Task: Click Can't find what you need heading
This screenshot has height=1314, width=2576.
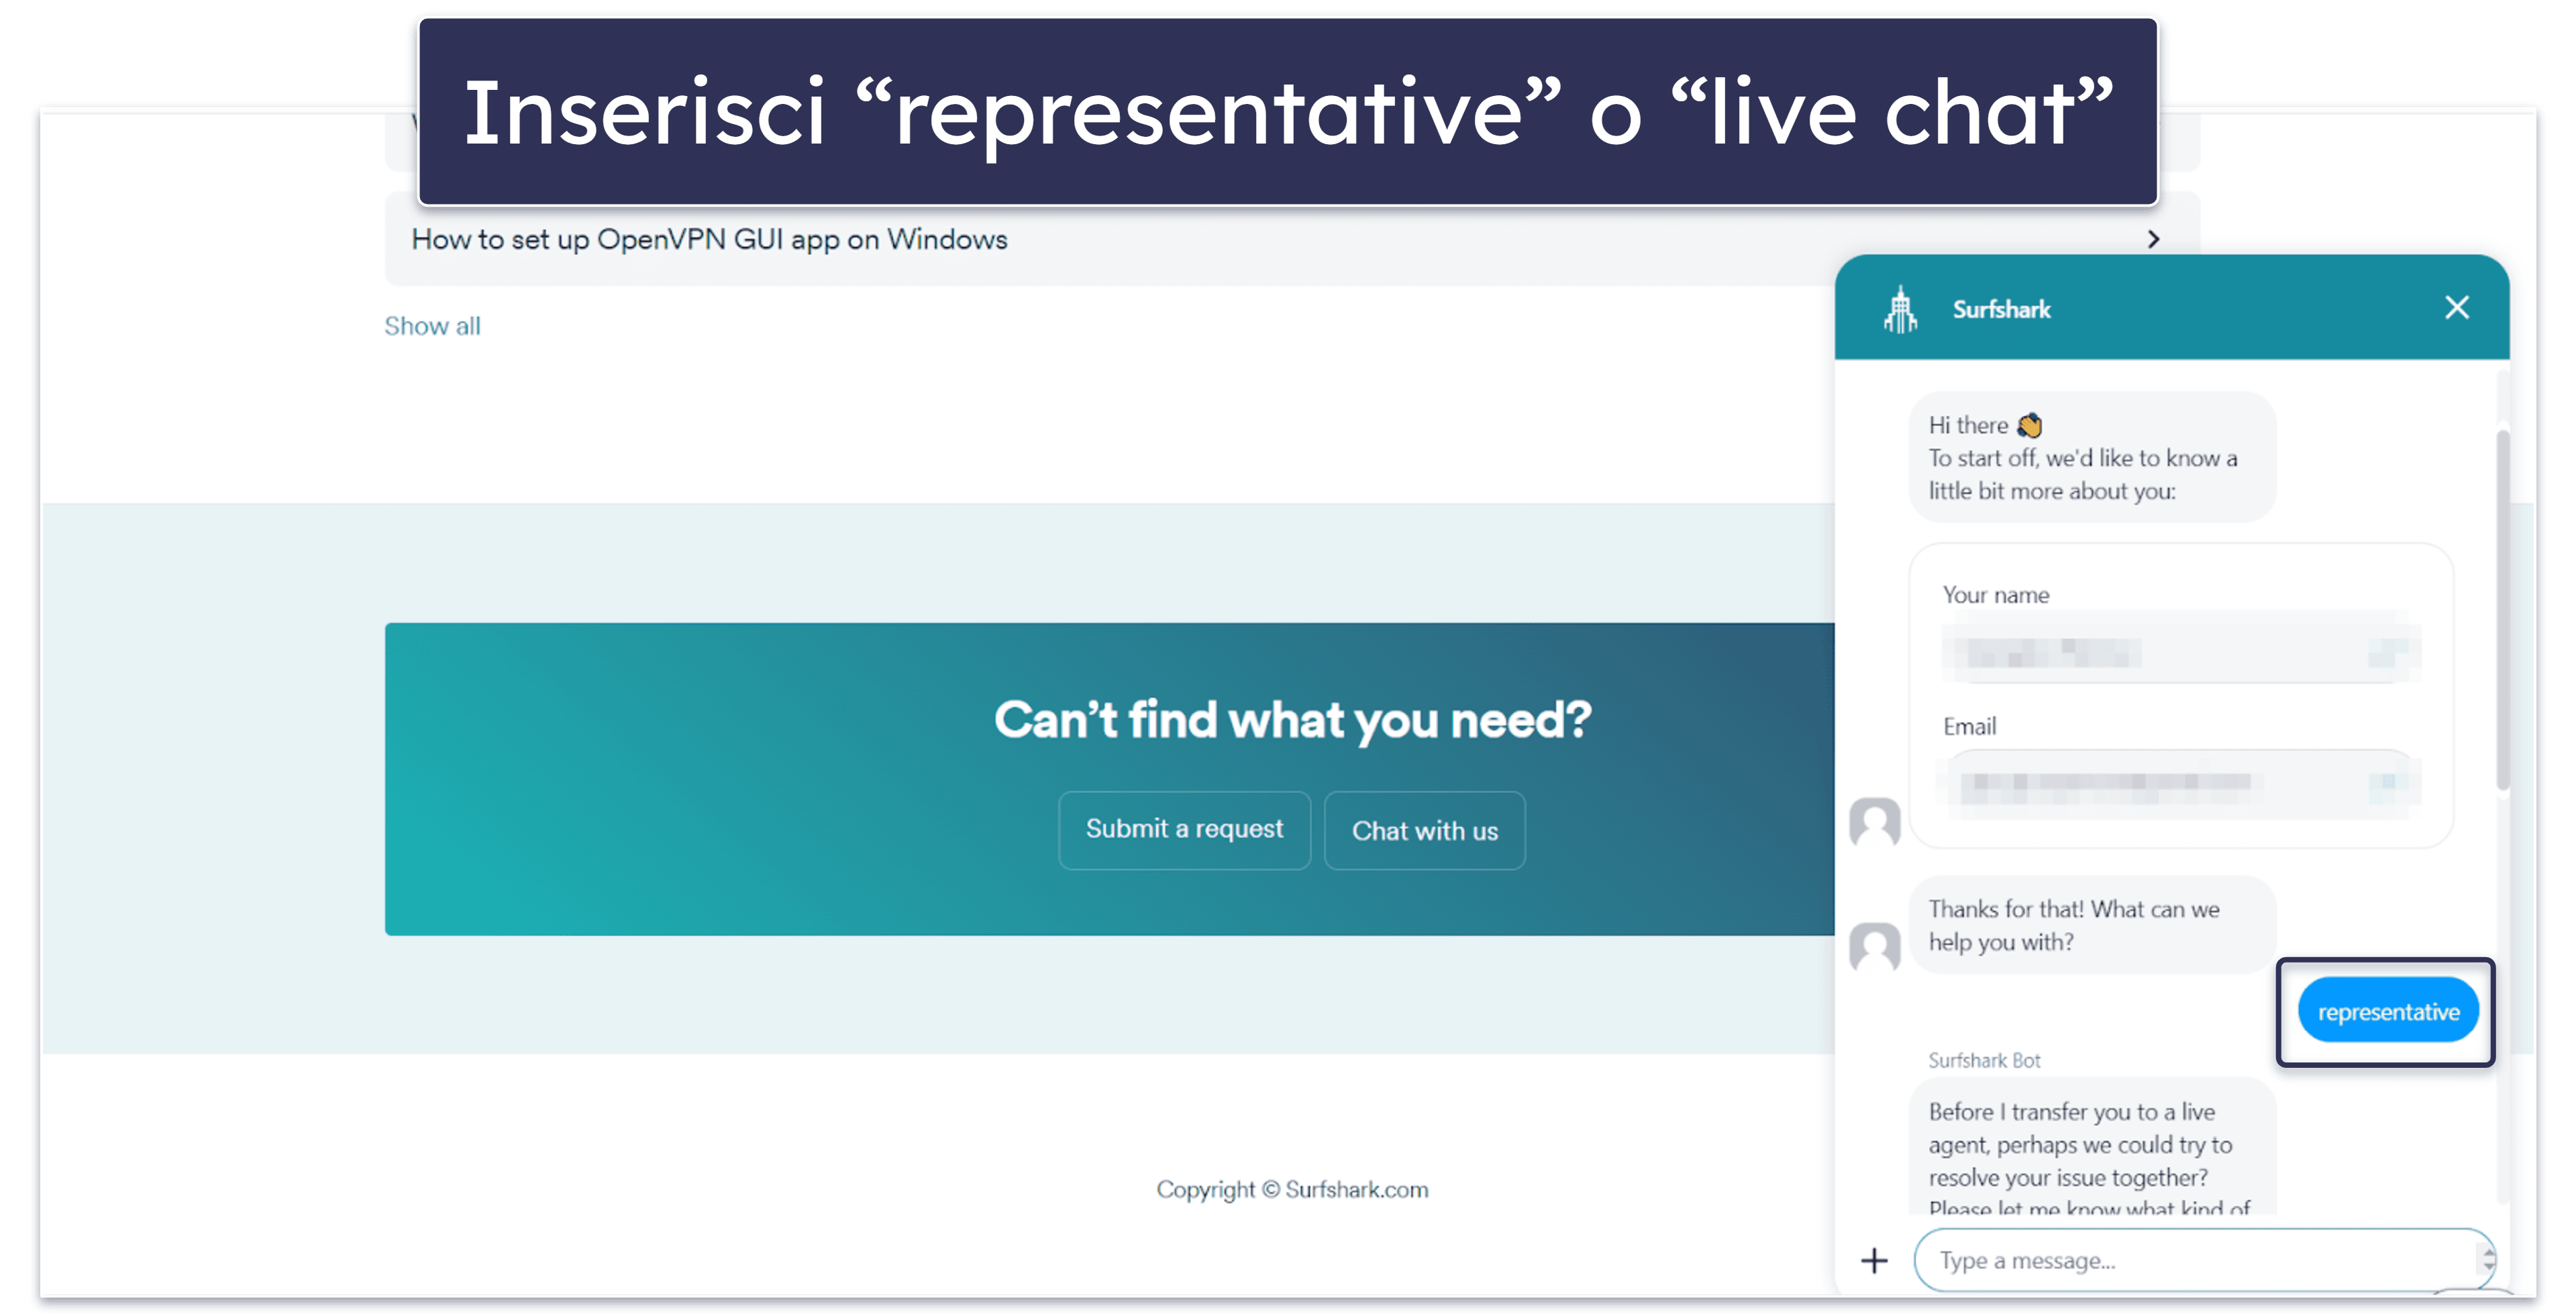Action: (1292, 720)
